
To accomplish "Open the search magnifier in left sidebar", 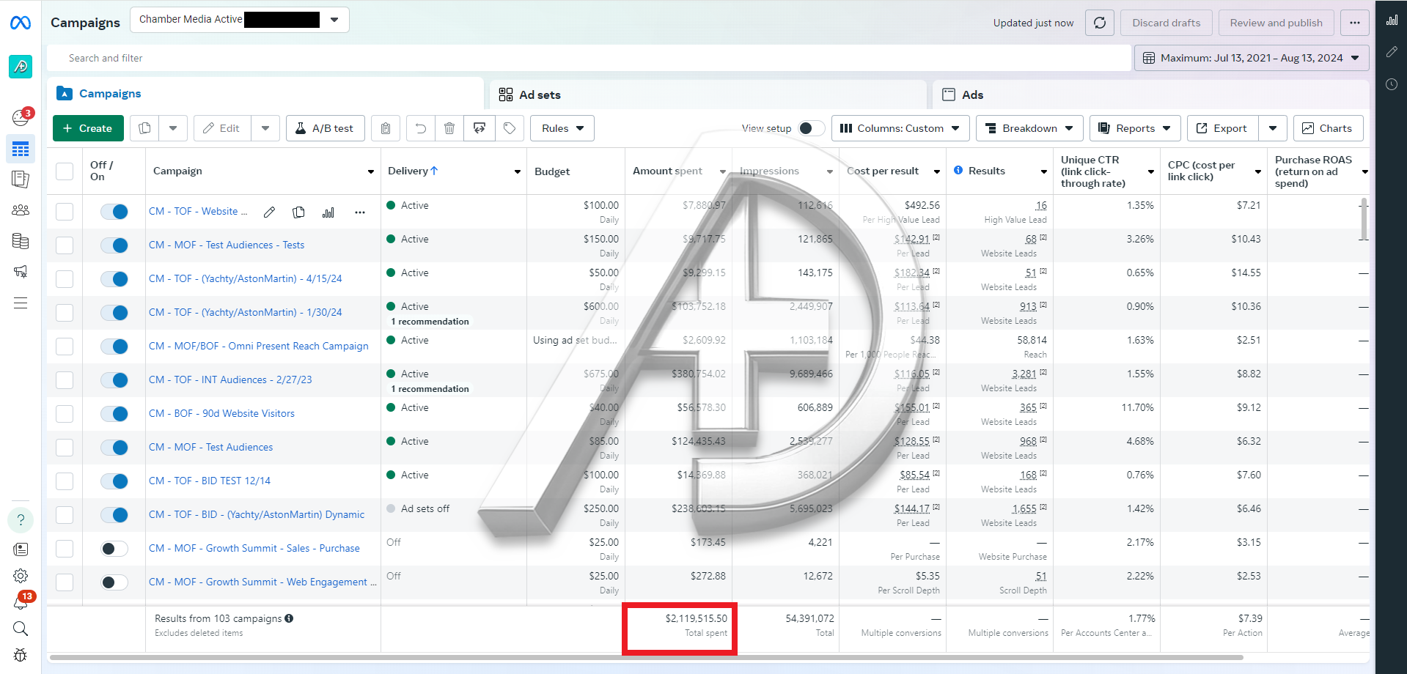I will [21, 629].
